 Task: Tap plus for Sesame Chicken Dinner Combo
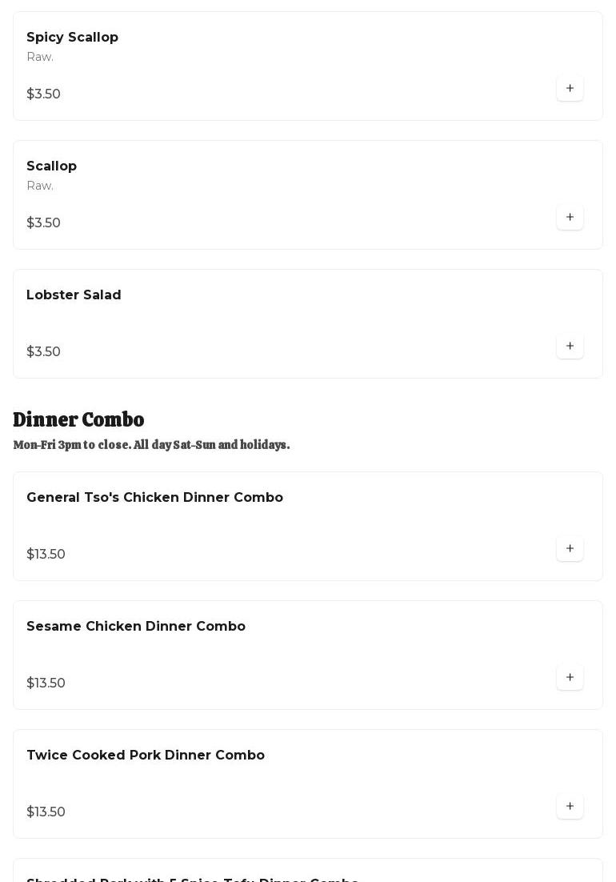(x=570, y=677)
